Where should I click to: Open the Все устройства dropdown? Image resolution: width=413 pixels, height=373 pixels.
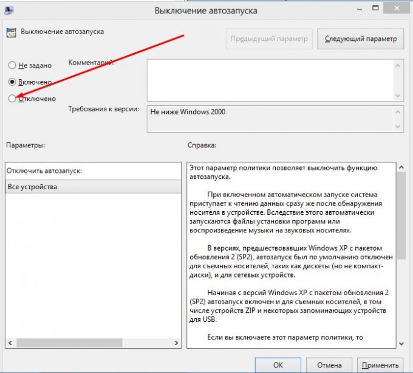click(x=92, y=187)
